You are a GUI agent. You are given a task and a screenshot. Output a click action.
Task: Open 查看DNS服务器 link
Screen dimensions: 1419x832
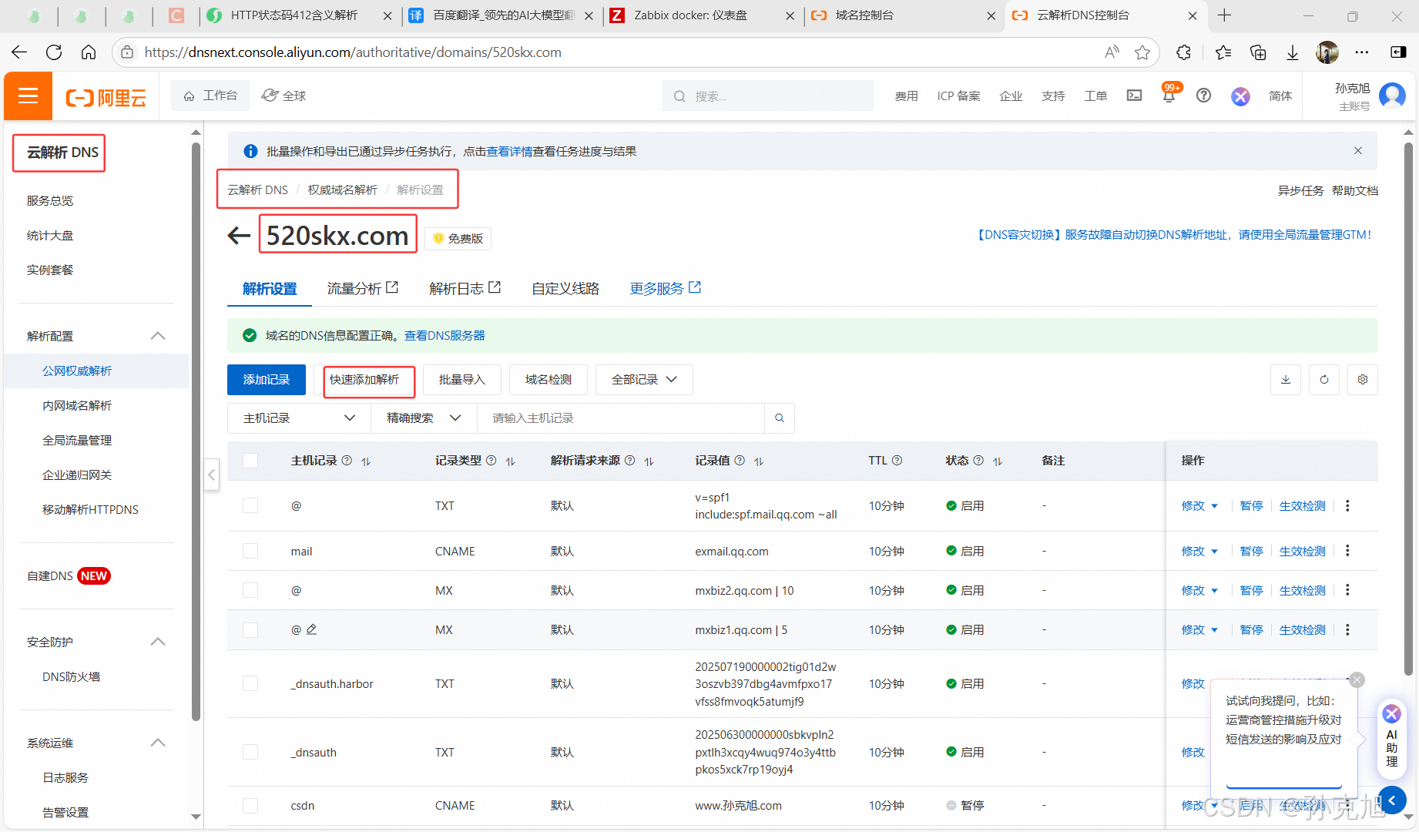pos(444,336)
